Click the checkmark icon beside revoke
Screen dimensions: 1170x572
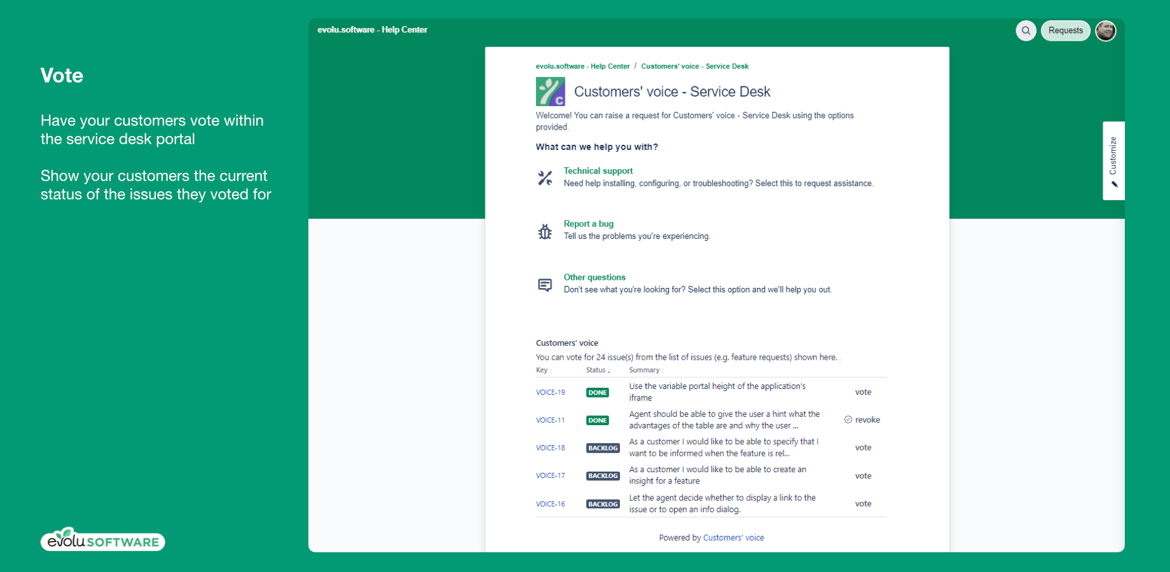[x=848, y=419]
